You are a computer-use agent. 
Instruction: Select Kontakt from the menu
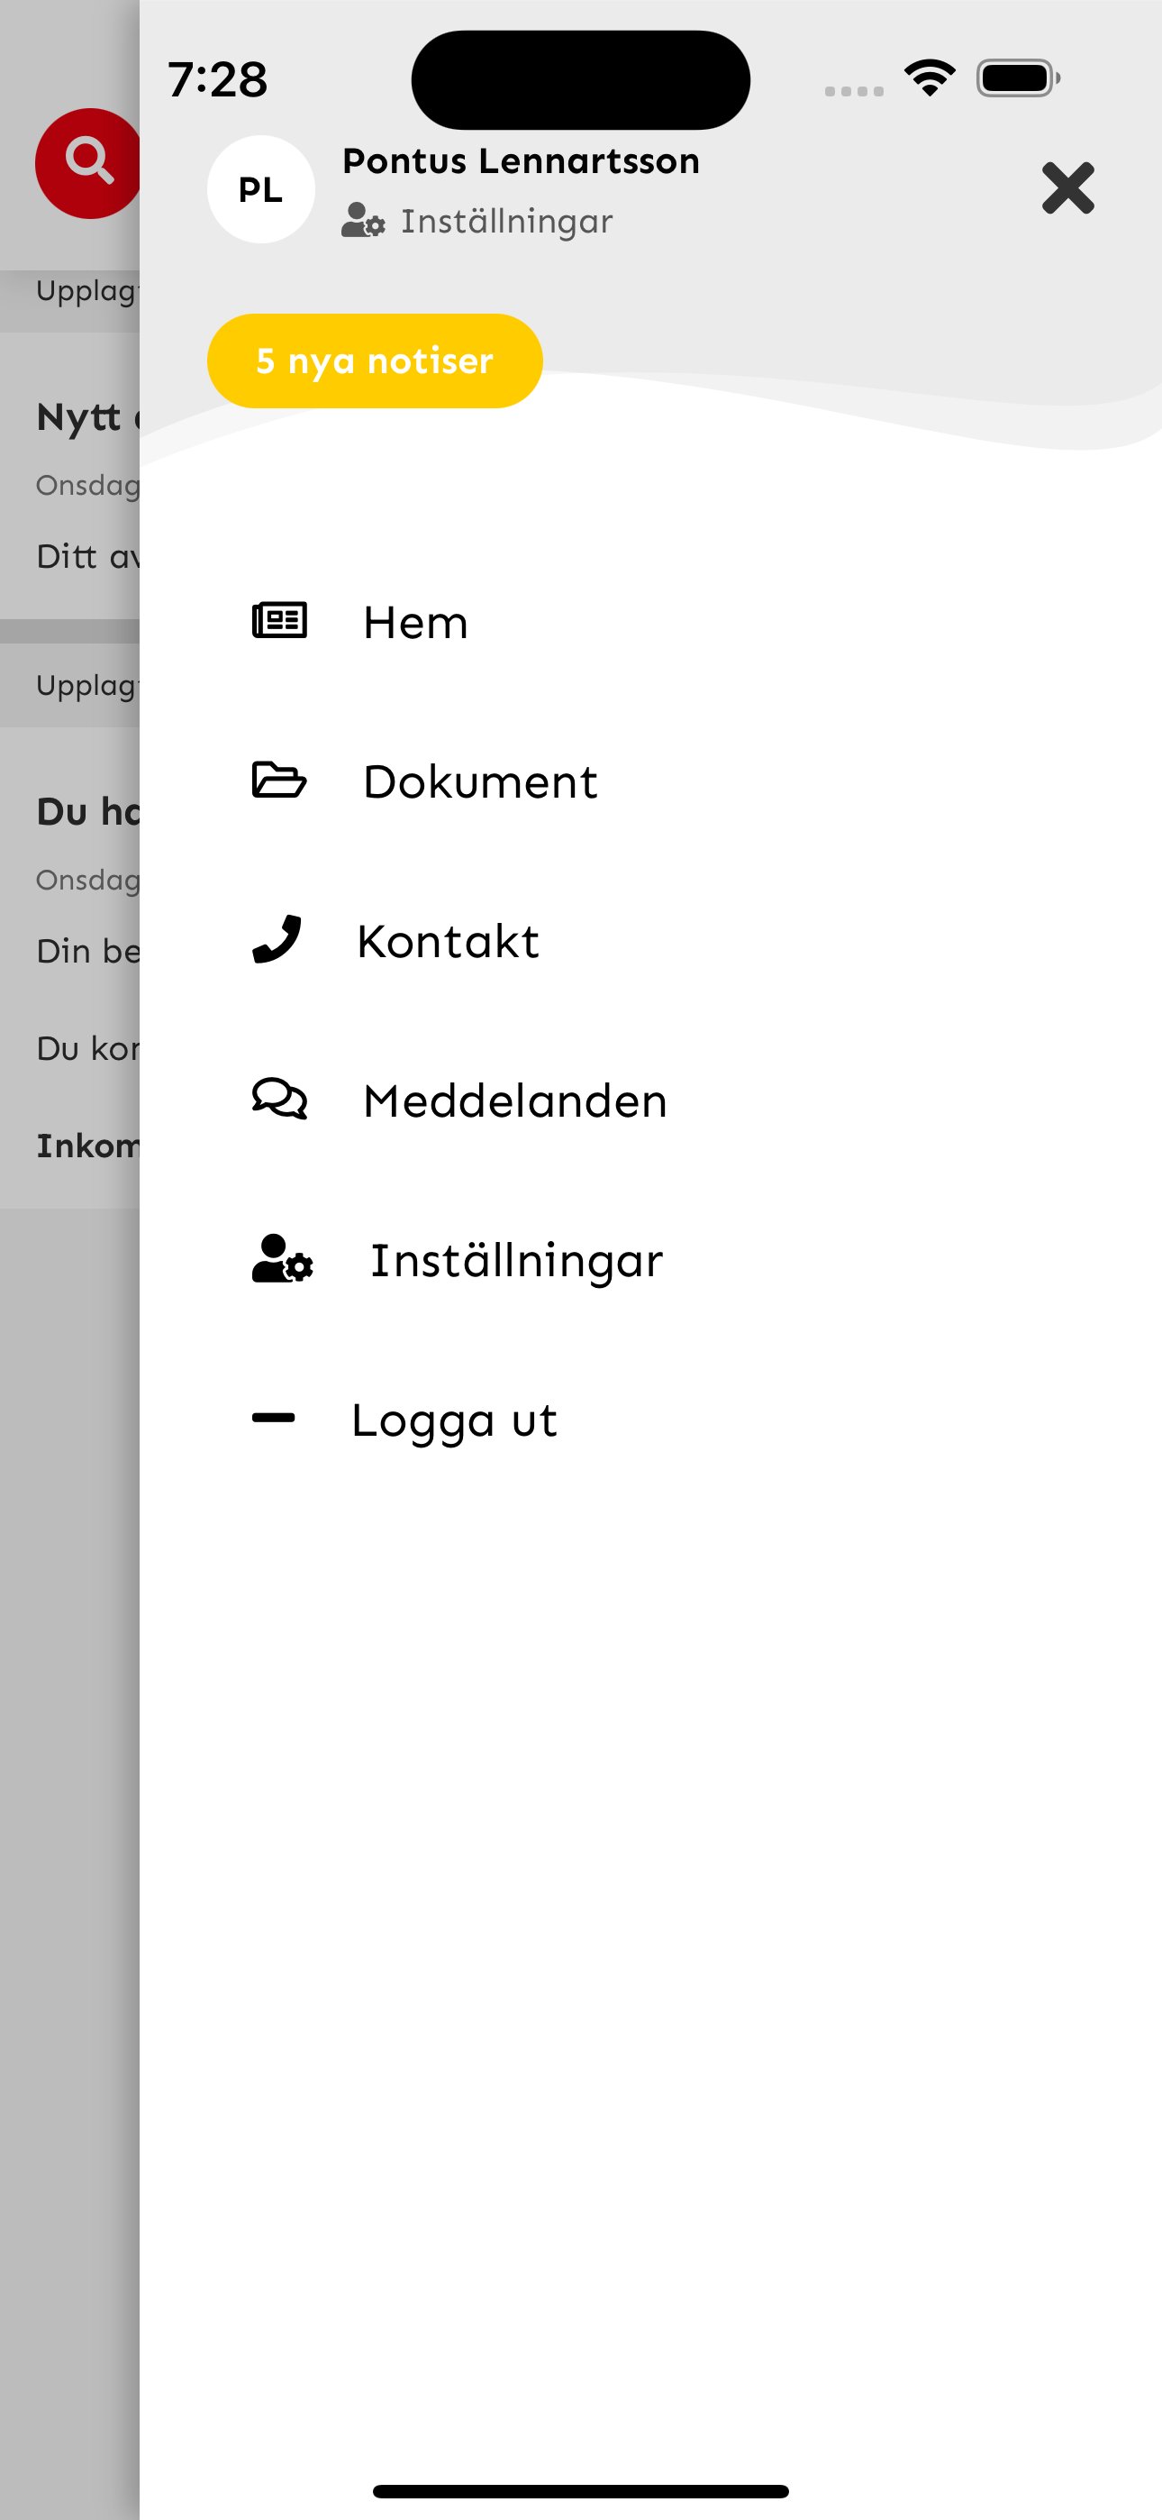coord(448,941)
